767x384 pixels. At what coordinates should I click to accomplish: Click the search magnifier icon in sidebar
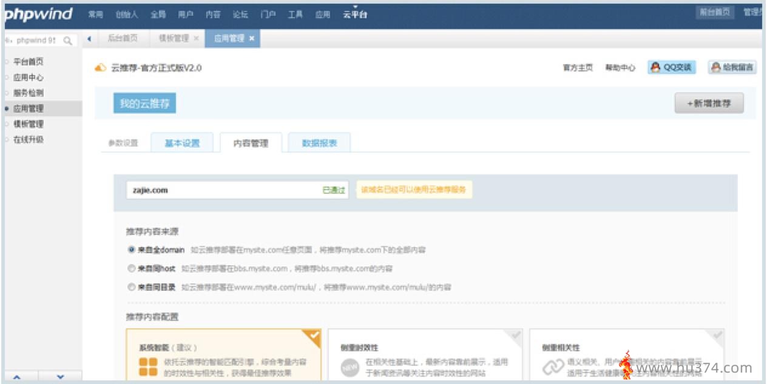[x=67, y=41]
